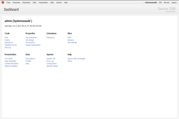
Task: Open the Image manipulation link
Action: click(x=33, y=45)
